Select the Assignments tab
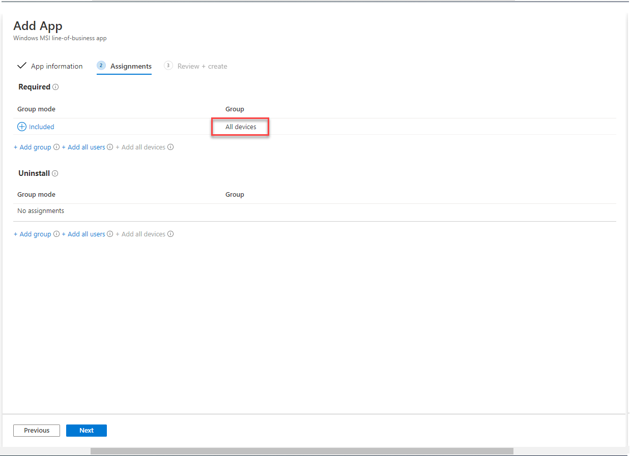This screenshot has width=630, height=456. click(x=131, y=66)
